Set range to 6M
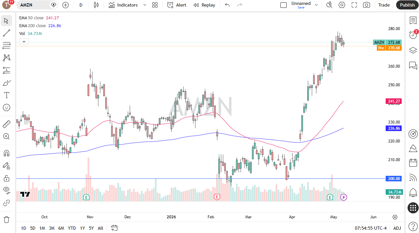This screenshot has height=233, width=419. pyautogui.click(x=61, y=228)
